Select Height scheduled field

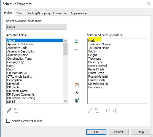[x=117, y=55]
